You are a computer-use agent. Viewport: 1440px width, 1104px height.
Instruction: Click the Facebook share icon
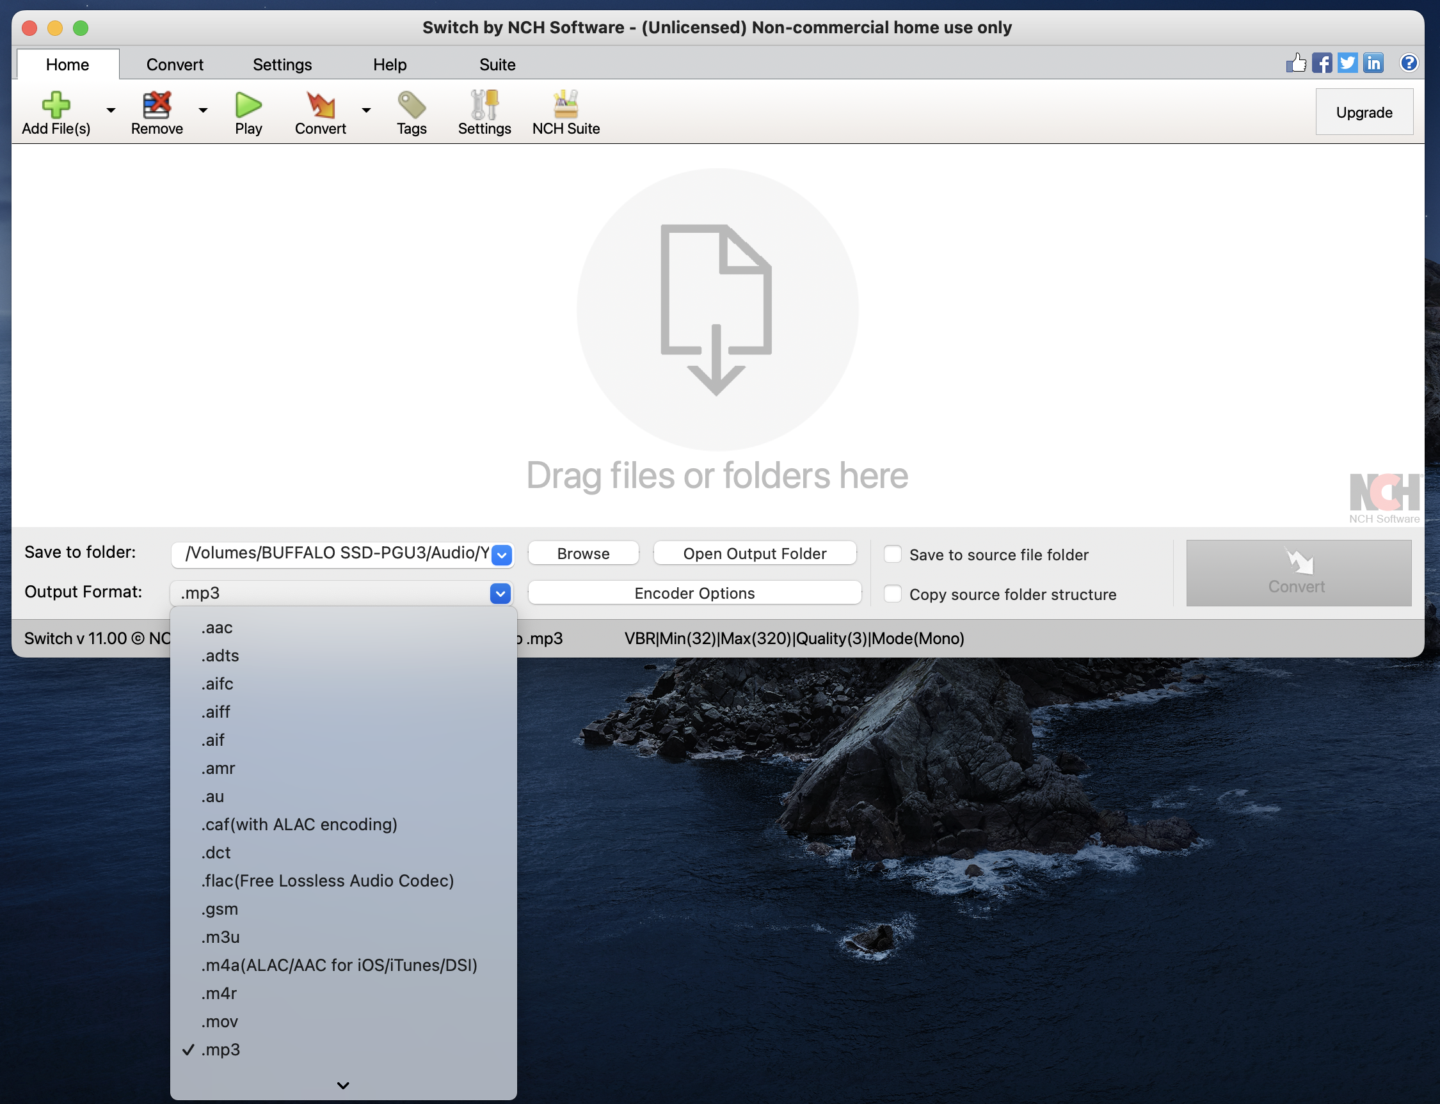point(1322,63)
